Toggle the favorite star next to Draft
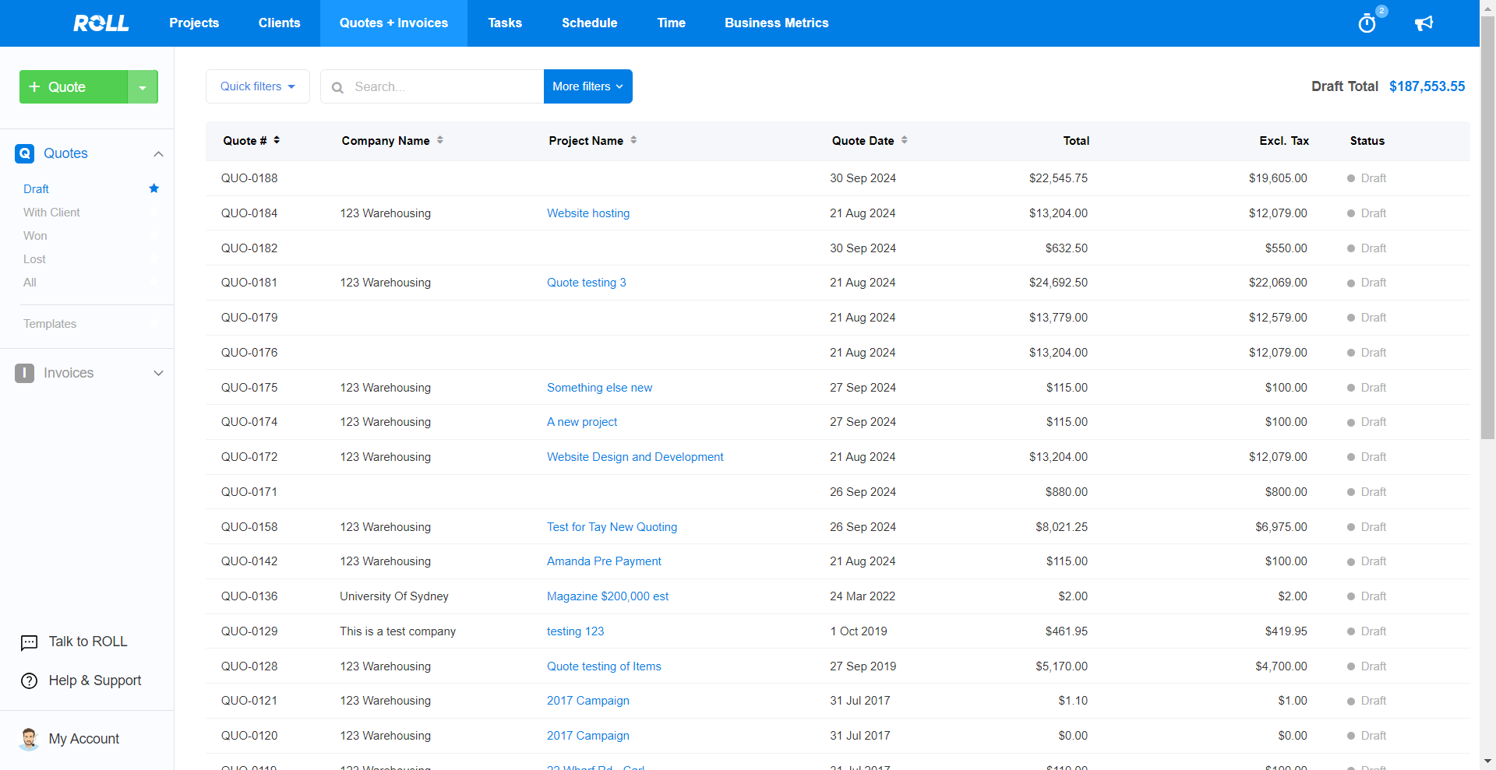Screen dimensions: 1496x770 tap(154, 188)
